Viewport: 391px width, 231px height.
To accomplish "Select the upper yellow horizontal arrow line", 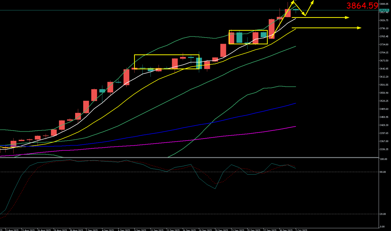I will coord(320,18).
